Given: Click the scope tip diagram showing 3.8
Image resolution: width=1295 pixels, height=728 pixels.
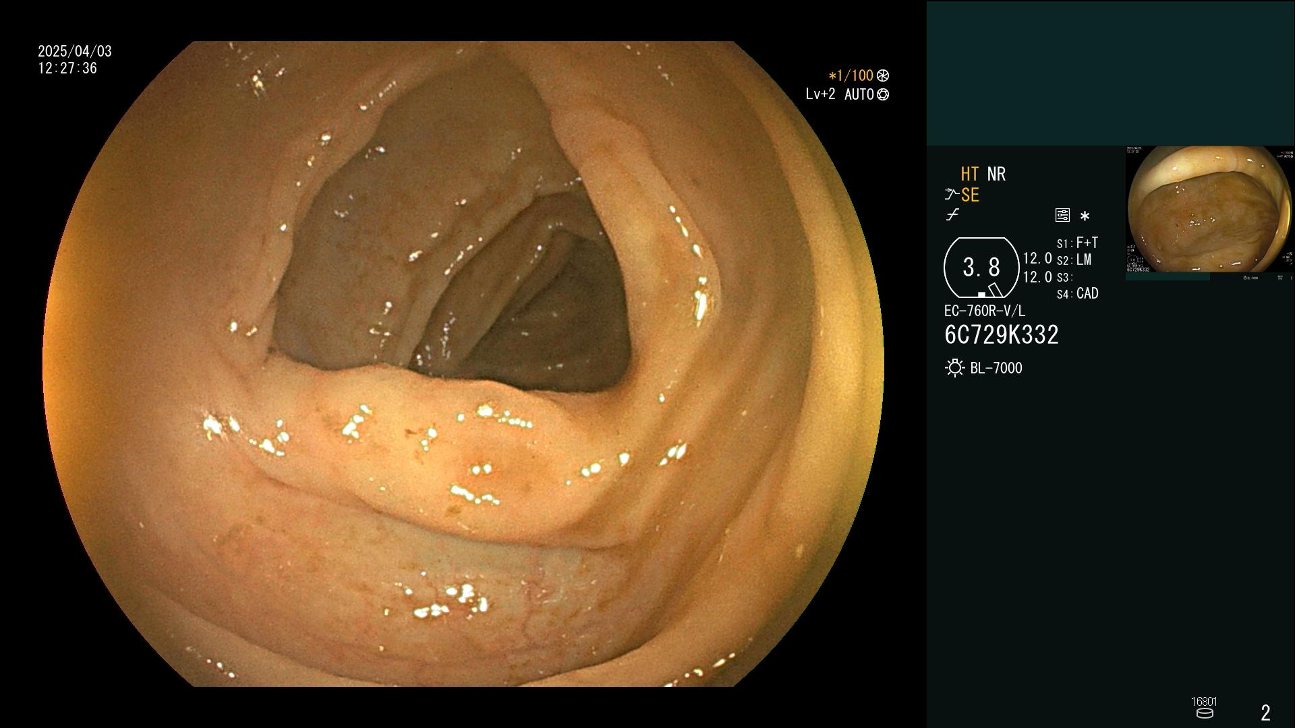Looking at the screenshot, I should (x=981, y=268).
